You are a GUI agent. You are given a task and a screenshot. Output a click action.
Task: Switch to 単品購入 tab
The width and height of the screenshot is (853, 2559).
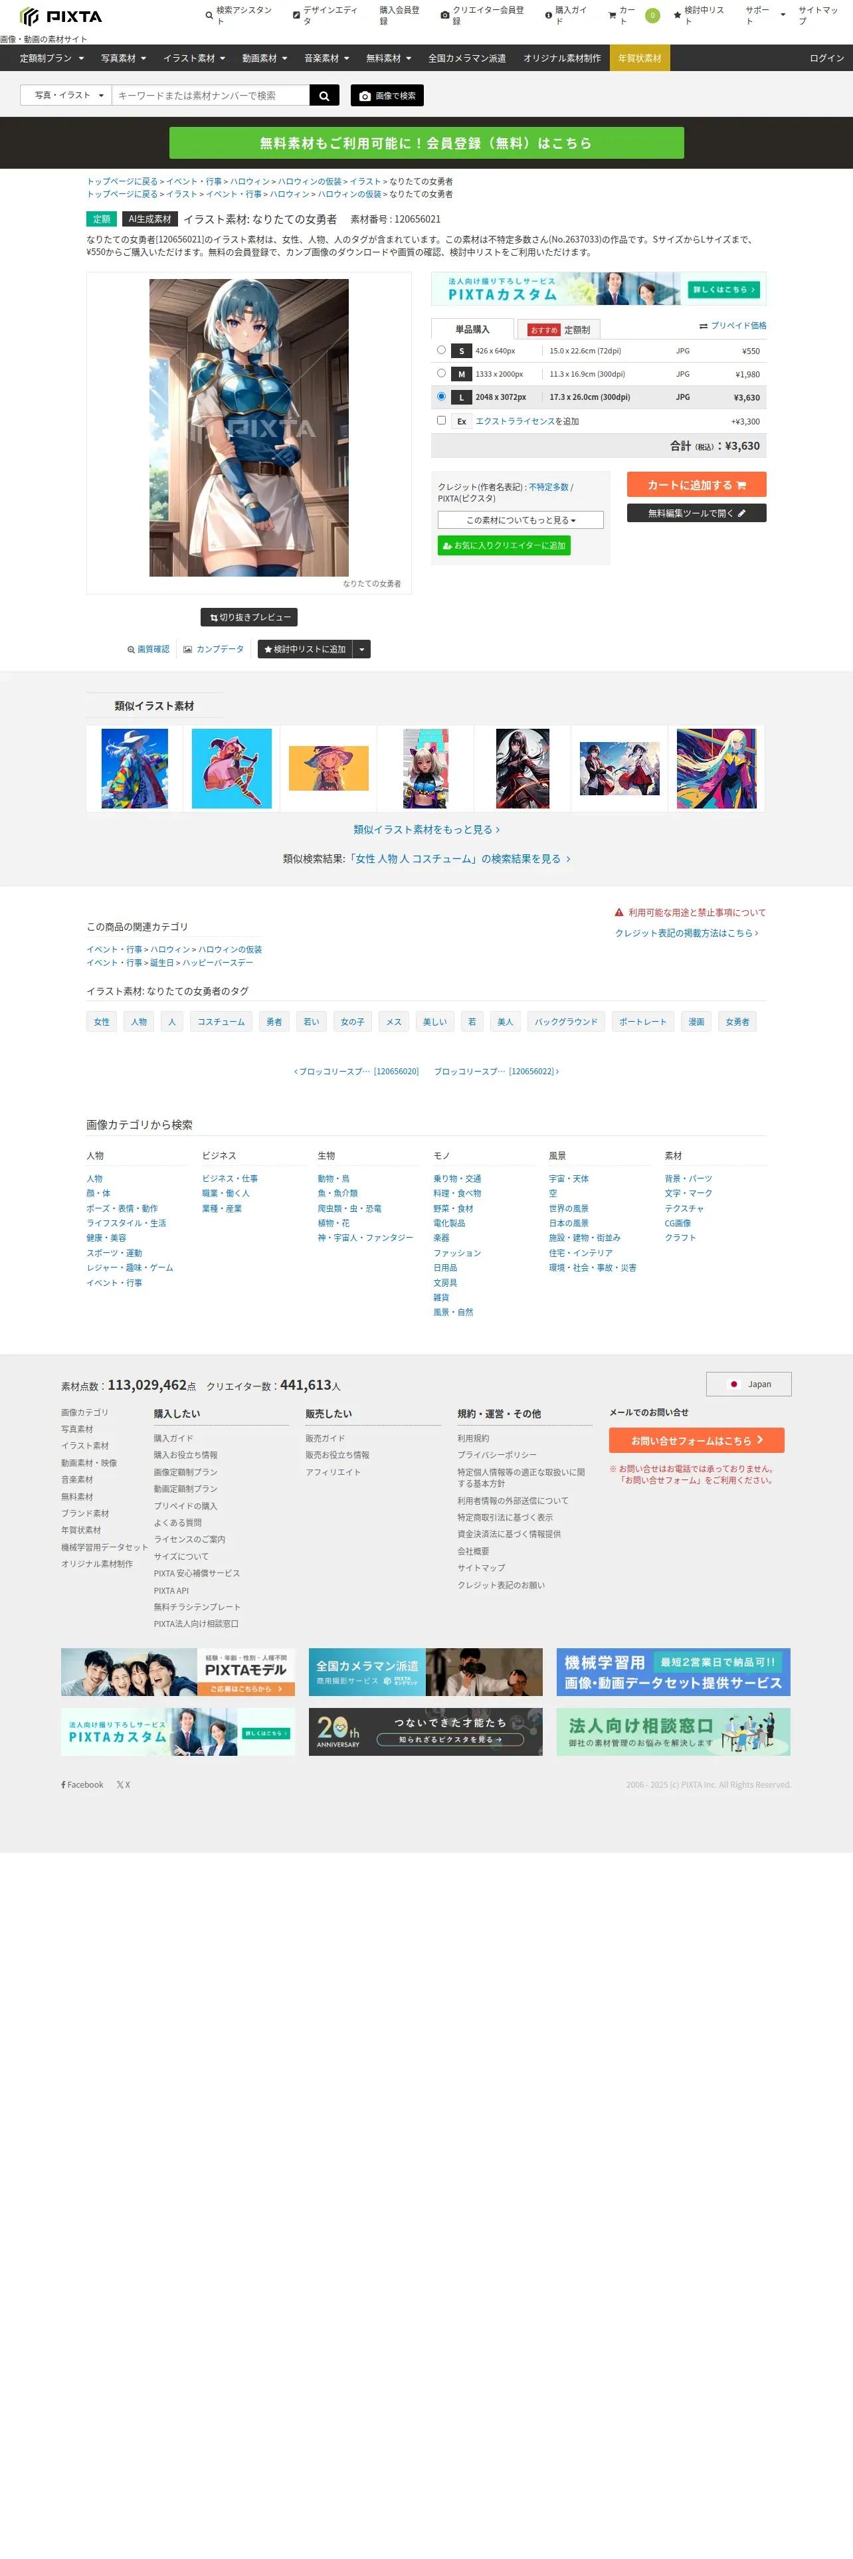[x=473, y=329]
